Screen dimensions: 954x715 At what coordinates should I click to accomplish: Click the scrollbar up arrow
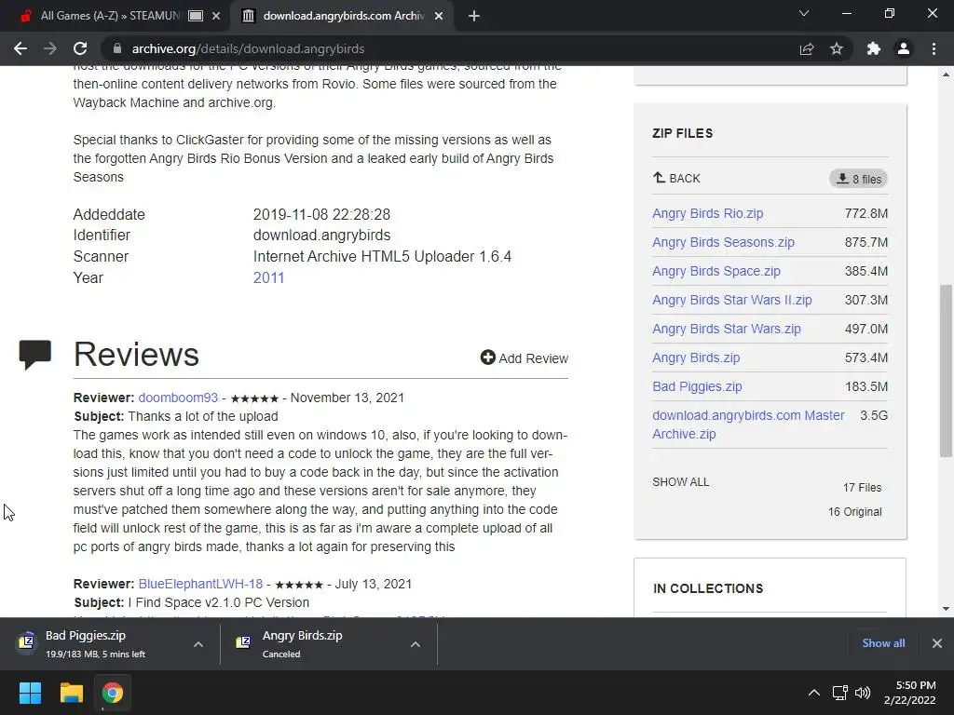click(946, 74)
